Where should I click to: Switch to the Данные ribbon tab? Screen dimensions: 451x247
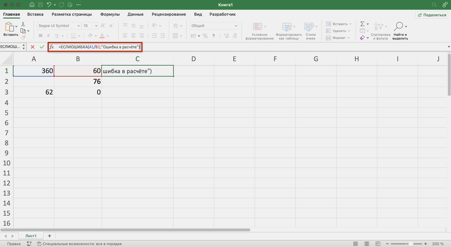[135, 14]
